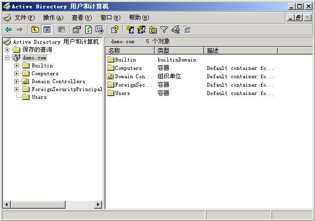
Task: Select Users container in the list pane
Action: pos(122,93)
